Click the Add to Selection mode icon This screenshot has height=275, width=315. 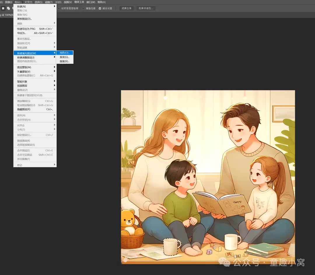tap(8, 8)
